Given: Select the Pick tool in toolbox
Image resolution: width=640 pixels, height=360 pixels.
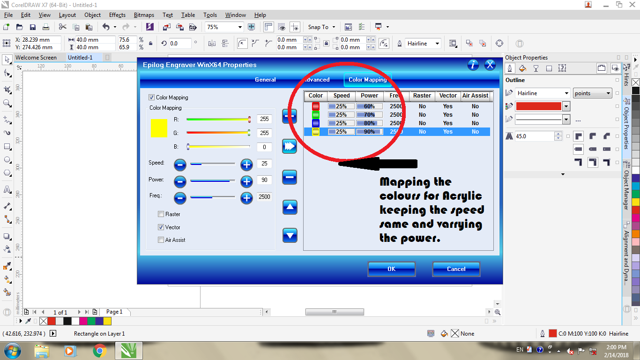Looking at the screenshot, I should 7,60.
